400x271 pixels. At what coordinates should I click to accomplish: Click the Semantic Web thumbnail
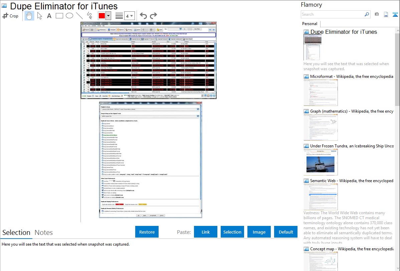tap(321, 197)
